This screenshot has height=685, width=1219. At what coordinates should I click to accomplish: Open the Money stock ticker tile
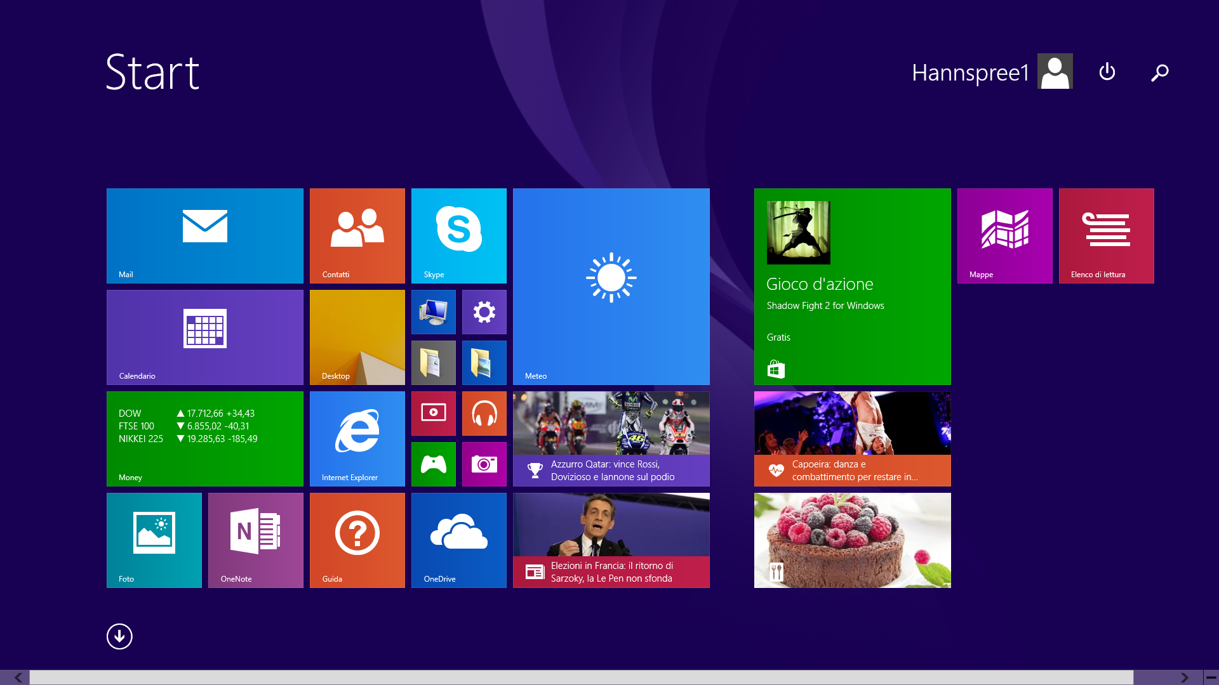pyautogui.click(x=204, y=438)
